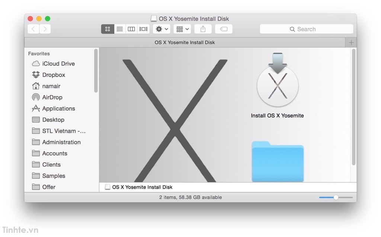
Task: Go forward with the right arrow
Action: click(x=45, y=29)
